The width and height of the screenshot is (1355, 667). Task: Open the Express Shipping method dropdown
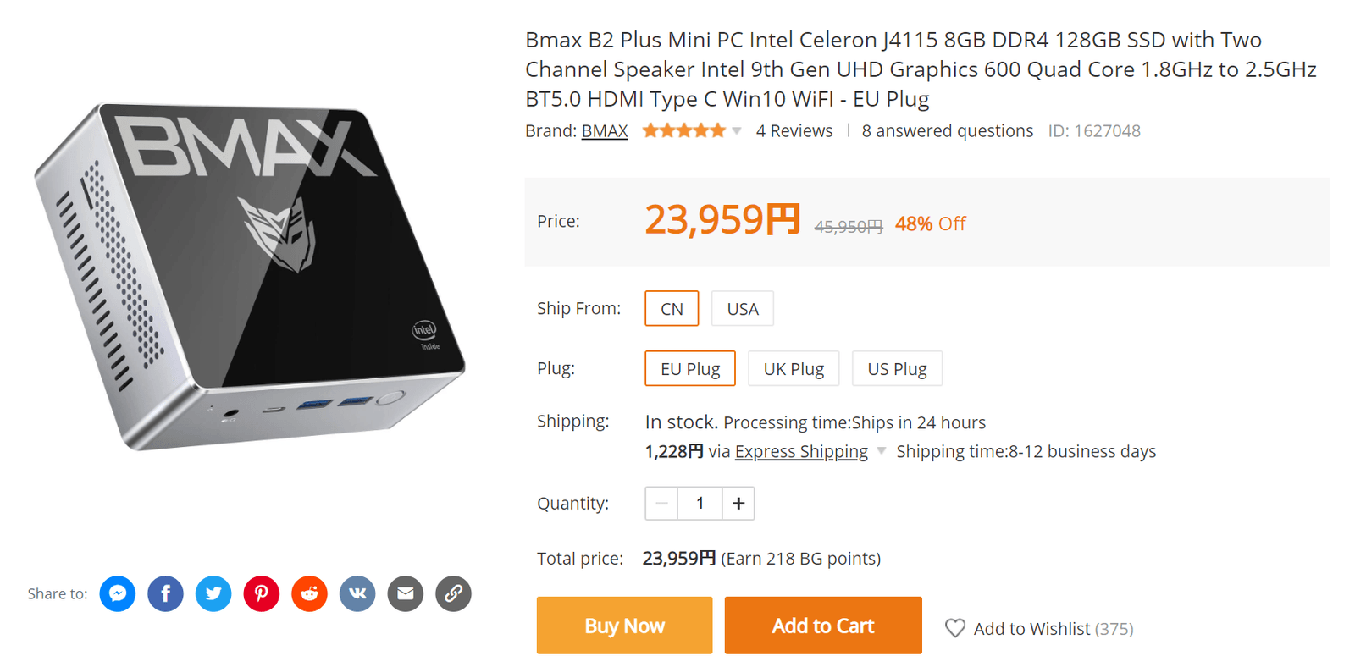882,451
